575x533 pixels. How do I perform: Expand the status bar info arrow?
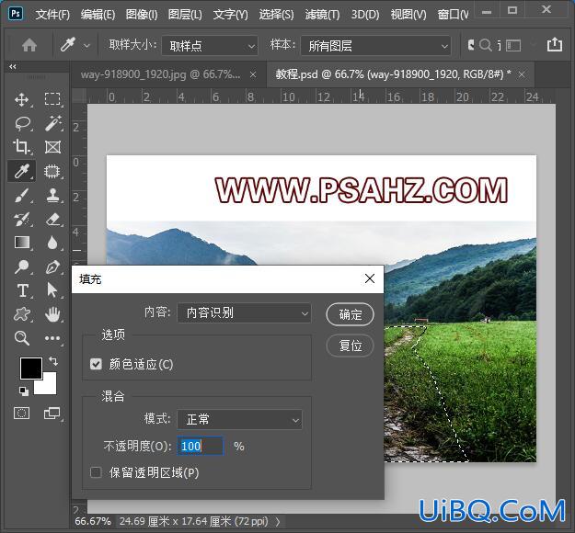coord(278,521)
